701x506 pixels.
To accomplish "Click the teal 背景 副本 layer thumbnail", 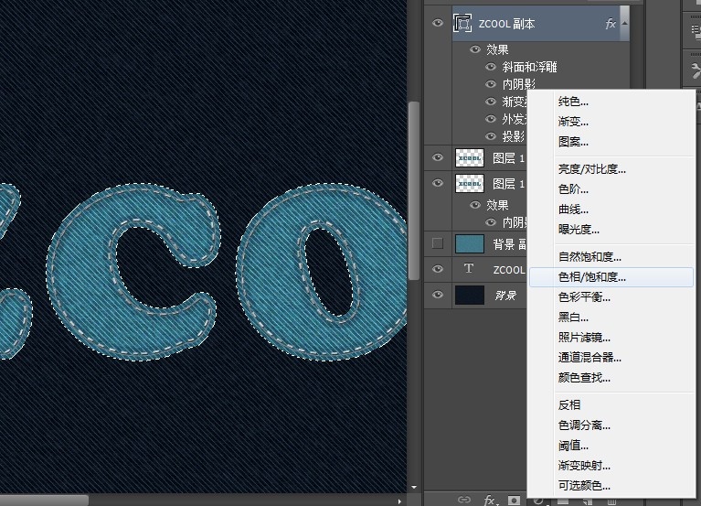I will coord(469,243).
